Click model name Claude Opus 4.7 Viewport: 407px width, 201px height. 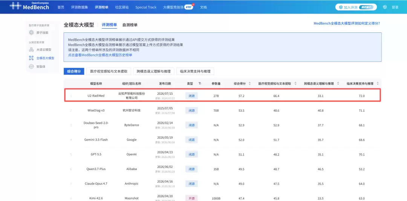(96, 184)
